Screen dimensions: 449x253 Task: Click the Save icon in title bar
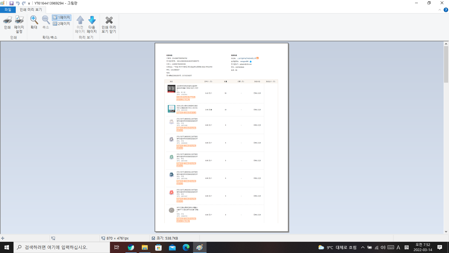(12, 3)
